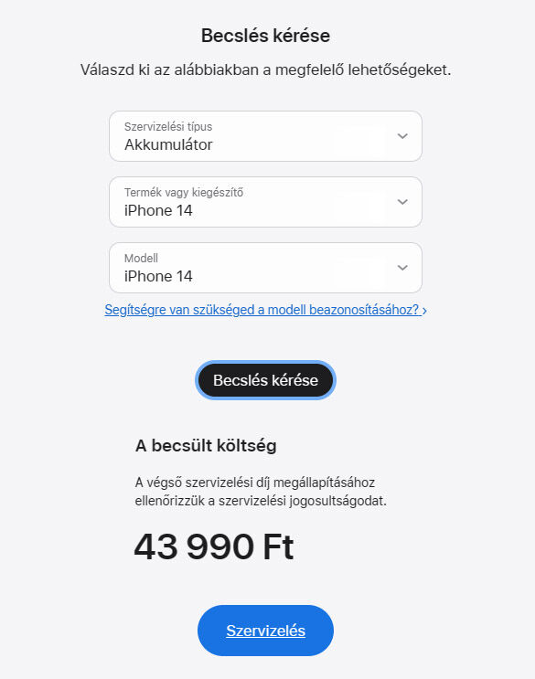Click the Becslés kérése page title
This screenshot has height=679, width=535.
coord(265,36)
